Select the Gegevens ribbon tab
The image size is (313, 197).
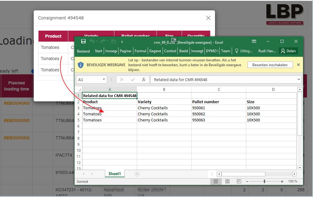(x=155, y=51)
